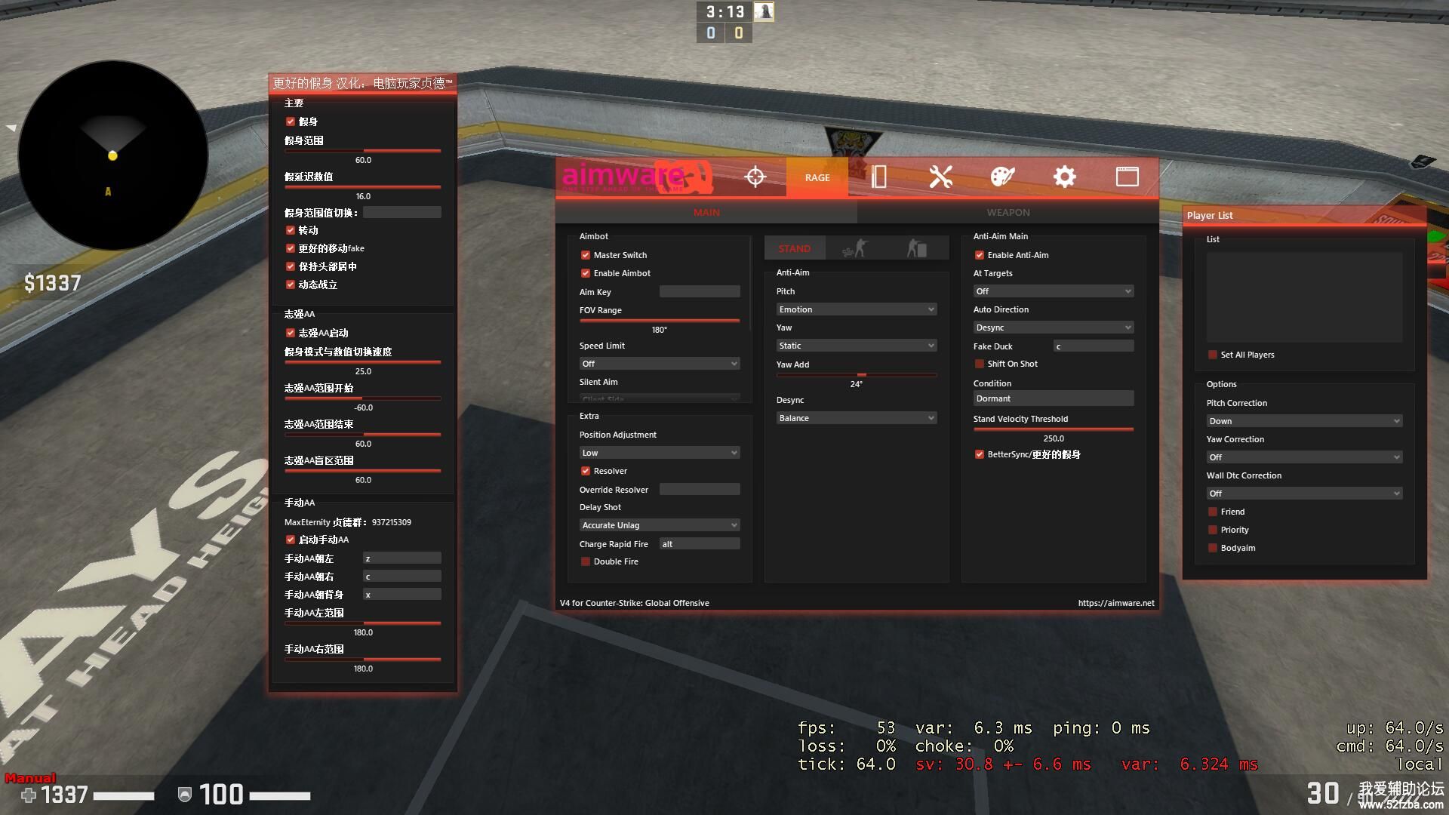Open the Pitch Correction dropdown
Viewport: 1449px width, 815px height.
point(1304,421)
